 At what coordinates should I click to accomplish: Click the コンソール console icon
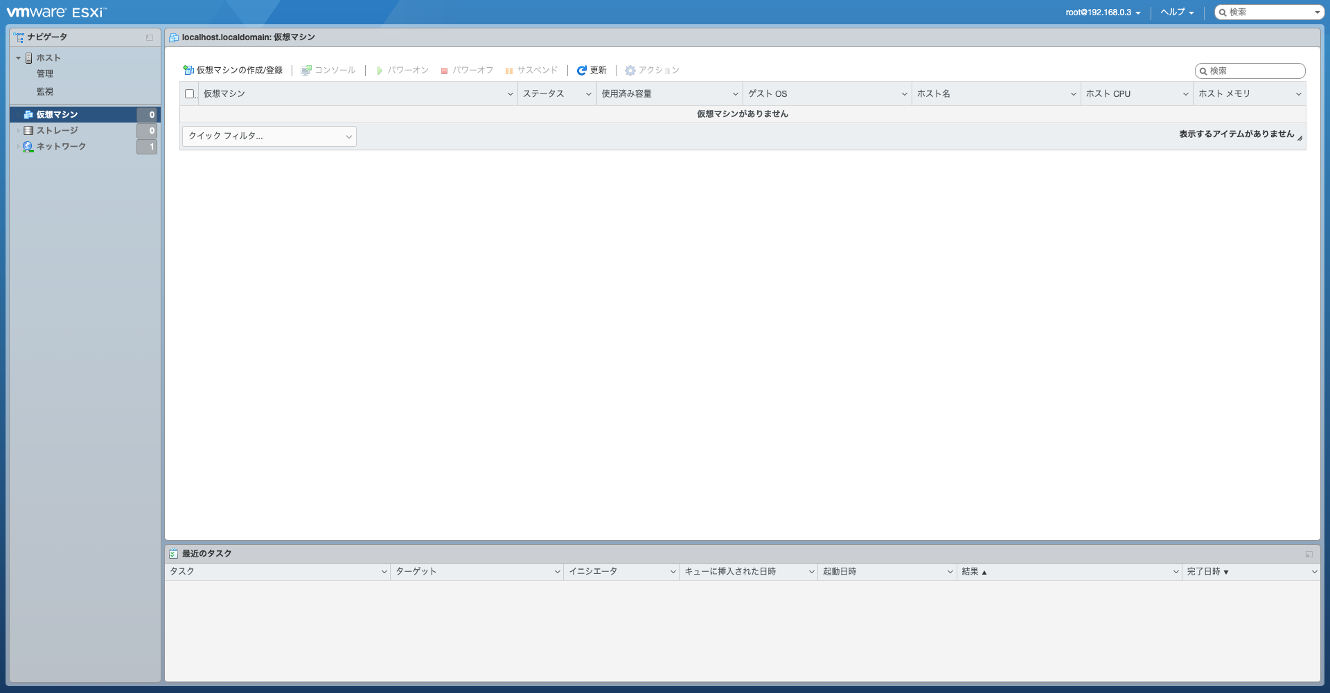point(306,71)
